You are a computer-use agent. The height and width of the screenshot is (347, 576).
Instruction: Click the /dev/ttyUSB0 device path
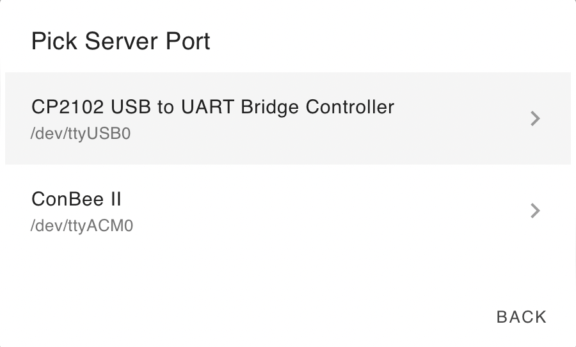[81, 134]
